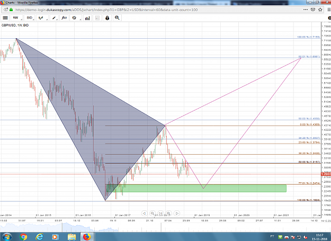Open the Windows Start menu
Image resolution: width=331 pixels, height=241 pixels.
[x=7, y=237]
